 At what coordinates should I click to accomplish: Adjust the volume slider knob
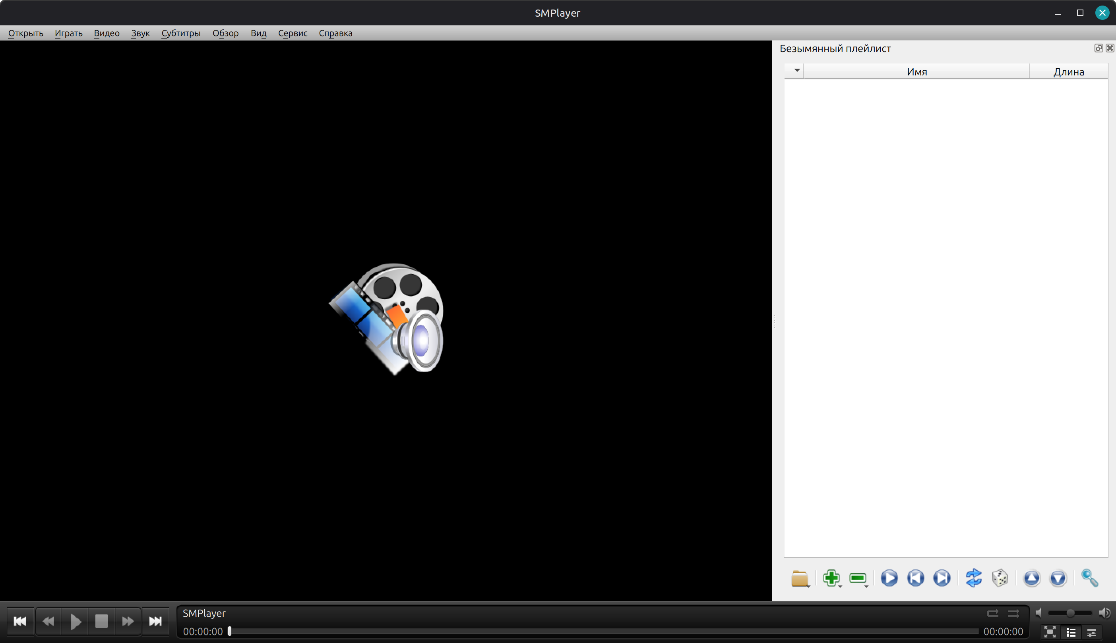(x=1070, y=613)
